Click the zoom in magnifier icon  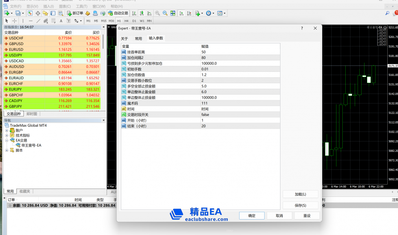157,13
